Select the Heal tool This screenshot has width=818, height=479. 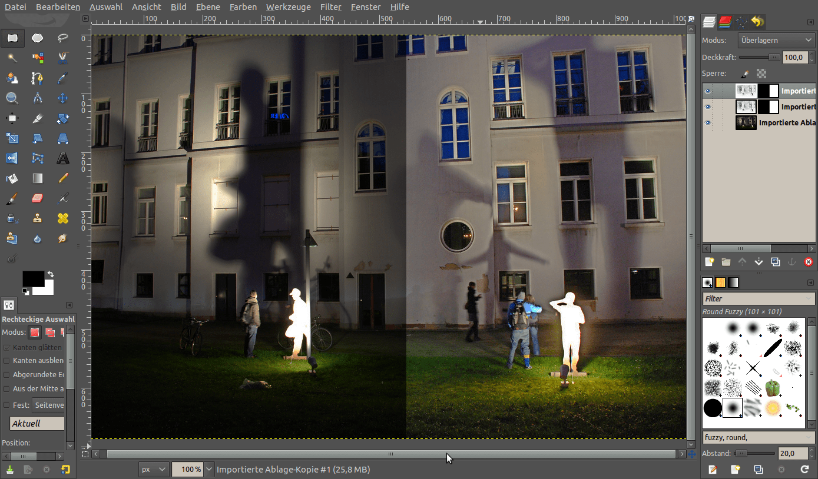click(62, 218)
